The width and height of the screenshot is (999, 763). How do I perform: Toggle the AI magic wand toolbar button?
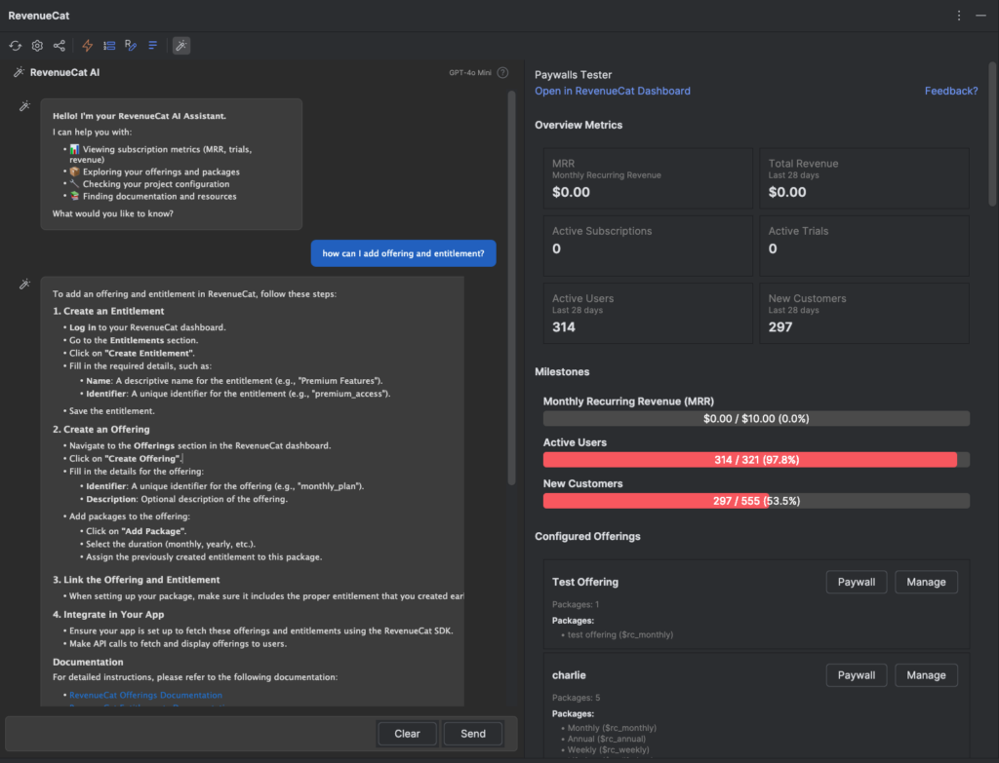pyautogui.click(x=181, y=46)
